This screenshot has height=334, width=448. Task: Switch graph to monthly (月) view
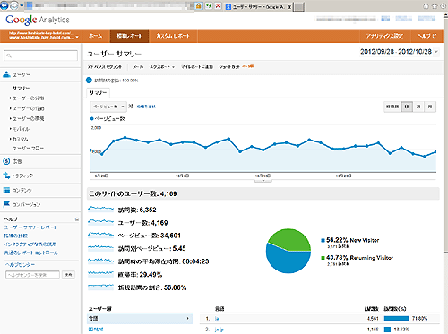coord(430,107)
